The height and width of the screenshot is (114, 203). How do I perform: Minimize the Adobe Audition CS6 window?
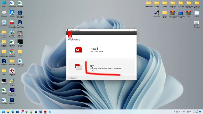coord(124,30)
